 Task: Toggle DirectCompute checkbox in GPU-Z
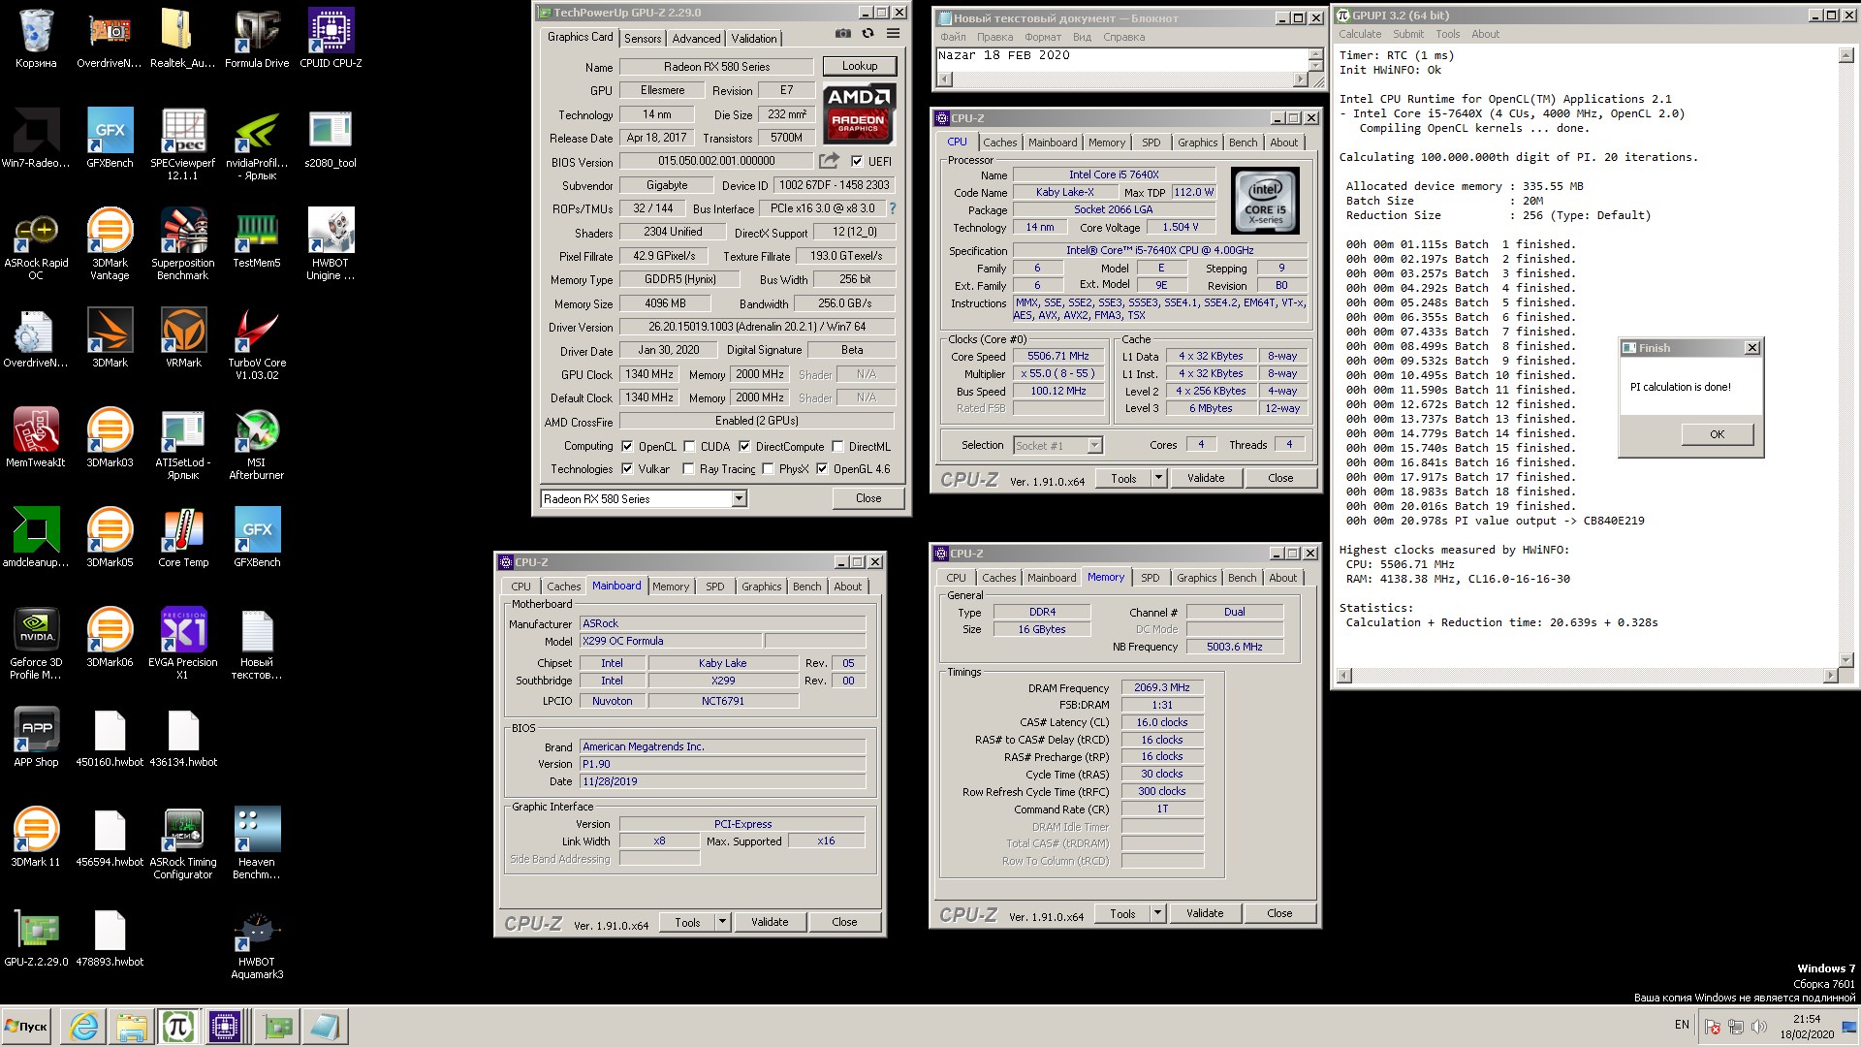[744, 447]
